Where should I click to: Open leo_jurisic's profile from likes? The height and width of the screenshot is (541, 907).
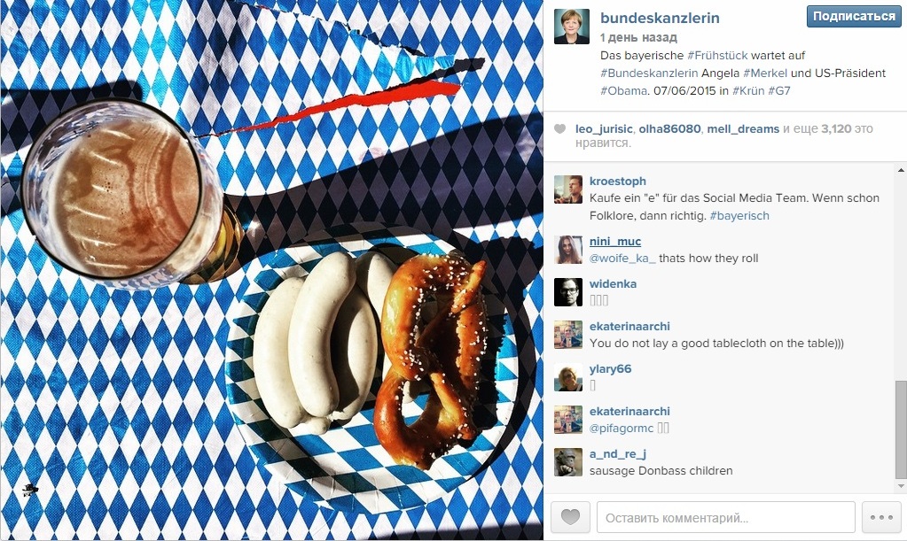604,128
